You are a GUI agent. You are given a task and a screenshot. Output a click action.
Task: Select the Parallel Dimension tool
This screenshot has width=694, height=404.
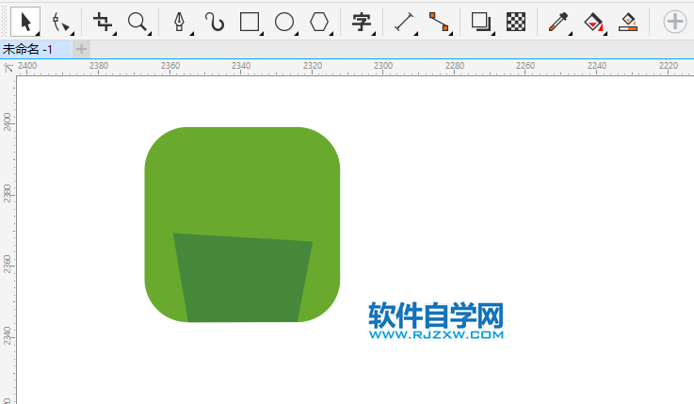pyautogui.click(x=404, y=22)
